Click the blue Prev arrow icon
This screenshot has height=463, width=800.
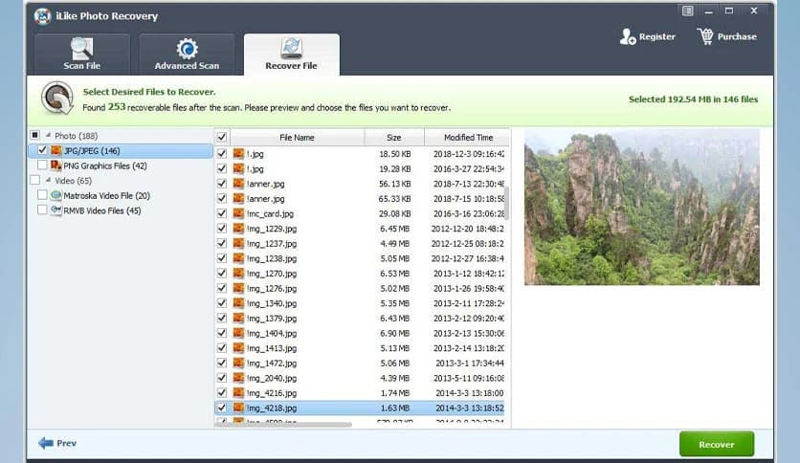click(x=46, y=443)
